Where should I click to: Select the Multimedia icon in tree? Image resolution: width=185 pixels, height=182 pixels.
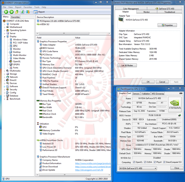7,71
